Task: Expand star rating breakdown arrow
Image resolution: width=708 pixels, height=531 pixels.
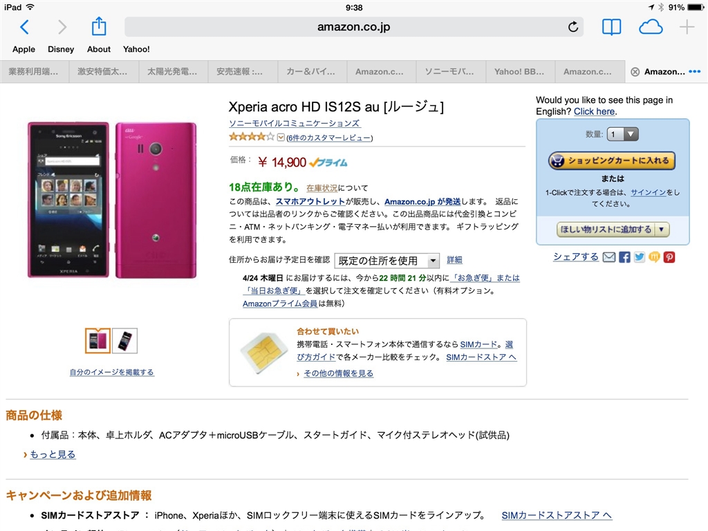Action: 281,138
